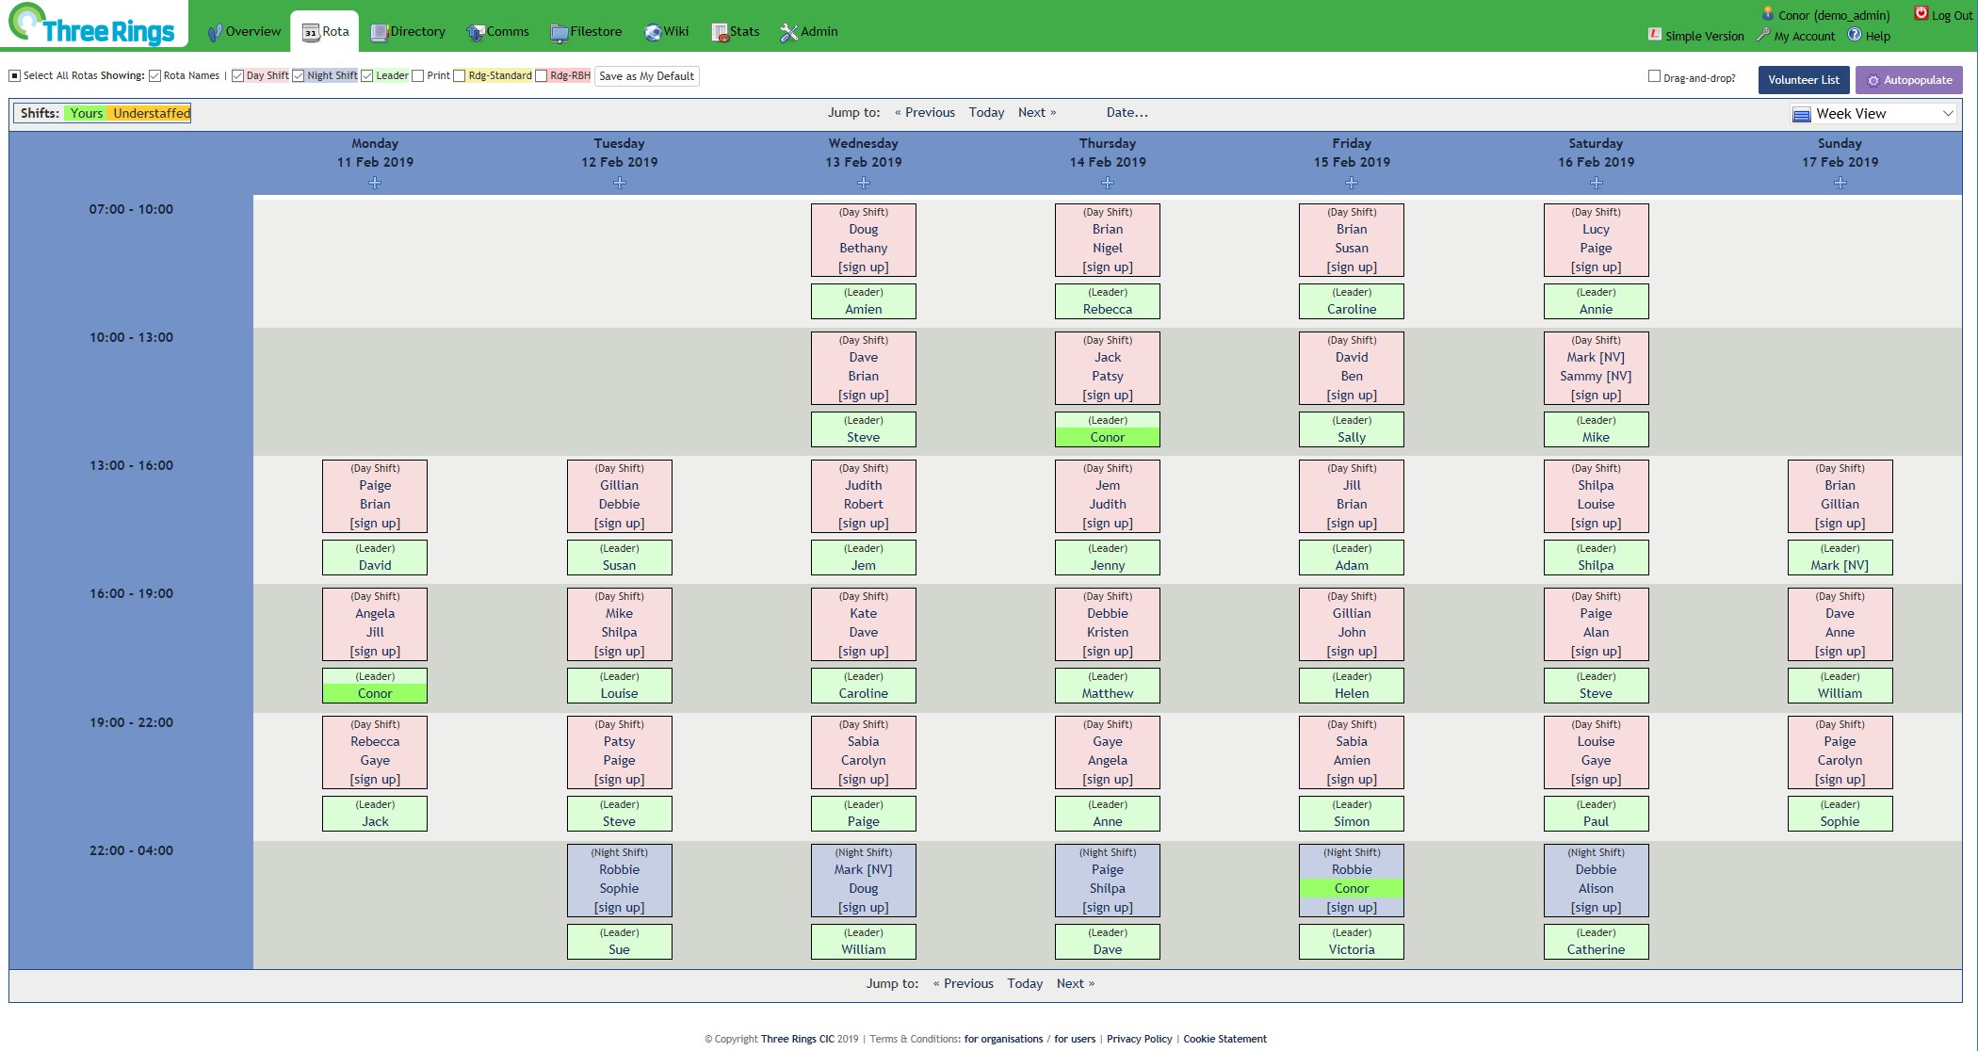Open the Date... picker in Jump to
Image resolution: width=1978 pixels, height=1051 pixels.
1127,112
